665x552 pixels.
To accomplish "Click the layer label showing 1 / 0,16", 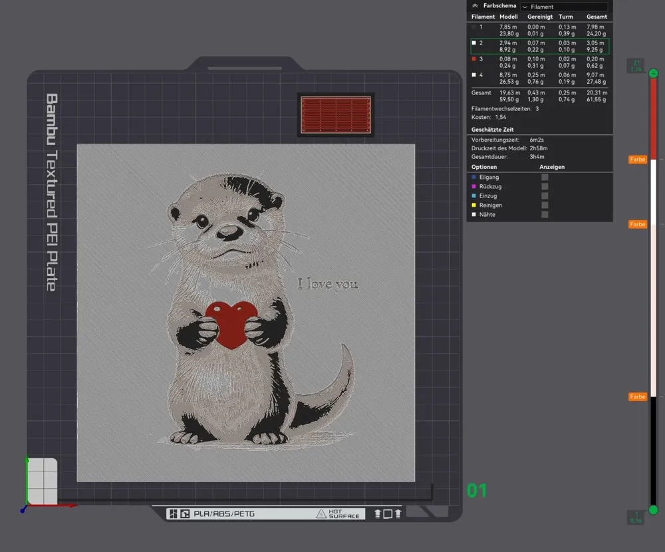I will [636, 517].
